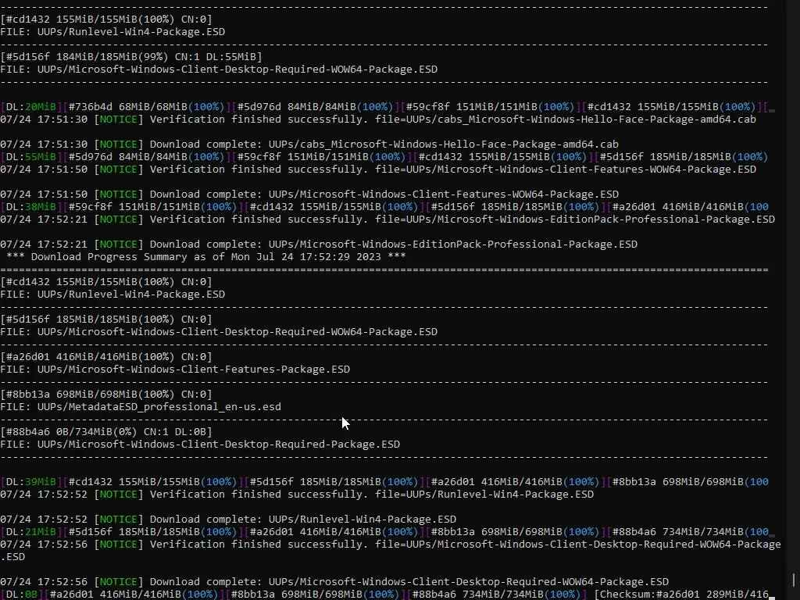Viewport: 800px width, 600px height.
Task: Click the '#88b4a6 0B/734MiB(0%) CN:1 DL:0B' status line
Action: point(106,431)
